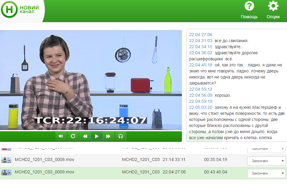This screenshot has width=287, height=184.
Task: Click start timecode 22:04:27:06 in file list
Action: pos(174,172)
